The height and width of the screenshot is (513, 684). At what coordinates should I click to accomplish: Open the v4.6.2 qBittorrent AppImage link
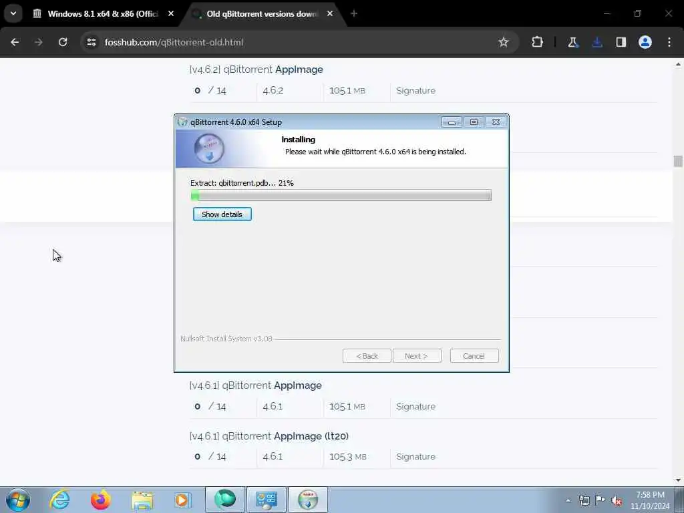(256, 69)
